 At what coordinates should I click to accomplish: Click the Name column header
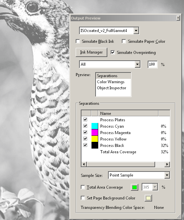point(128,113)
